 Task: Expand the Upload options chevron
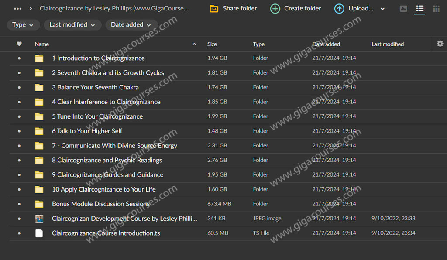click(x=383, y=9)
